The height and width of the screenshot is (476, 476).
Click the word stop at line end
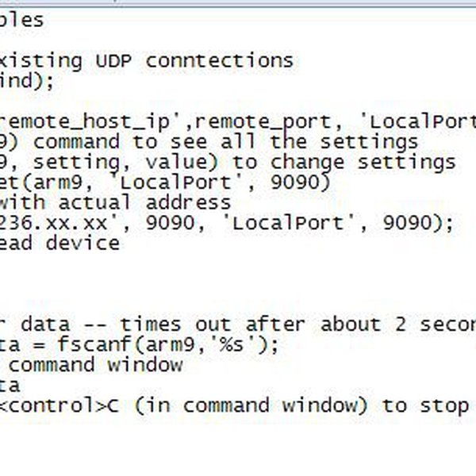[x=444, y=407]
